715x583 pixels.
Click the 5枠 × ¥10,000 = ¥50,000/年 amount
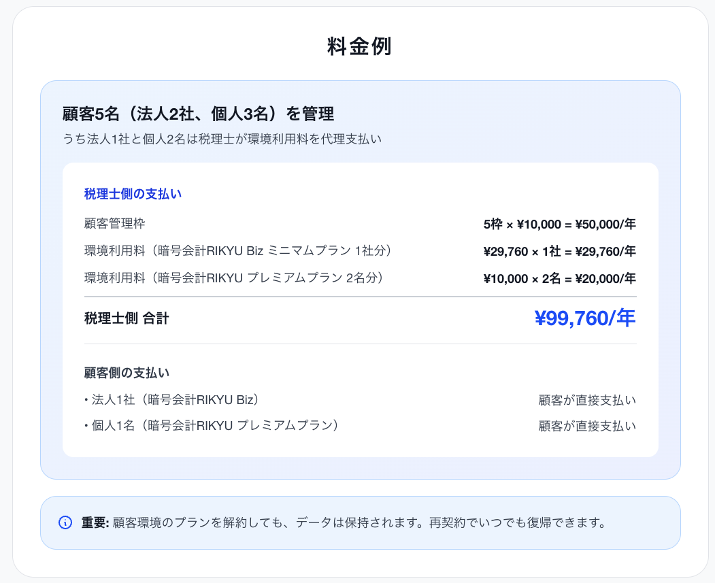(x=559, y=224)
